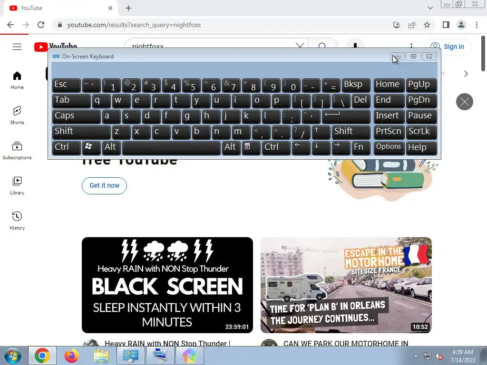Bookmark this page with star icon
Image resolution: width=487 pixels, height=365 pixels.
tap(427, 25)
